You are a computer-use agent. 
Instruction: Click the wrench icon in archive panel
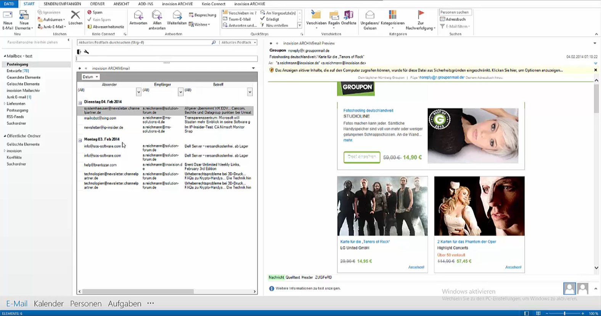click(87, 52)
